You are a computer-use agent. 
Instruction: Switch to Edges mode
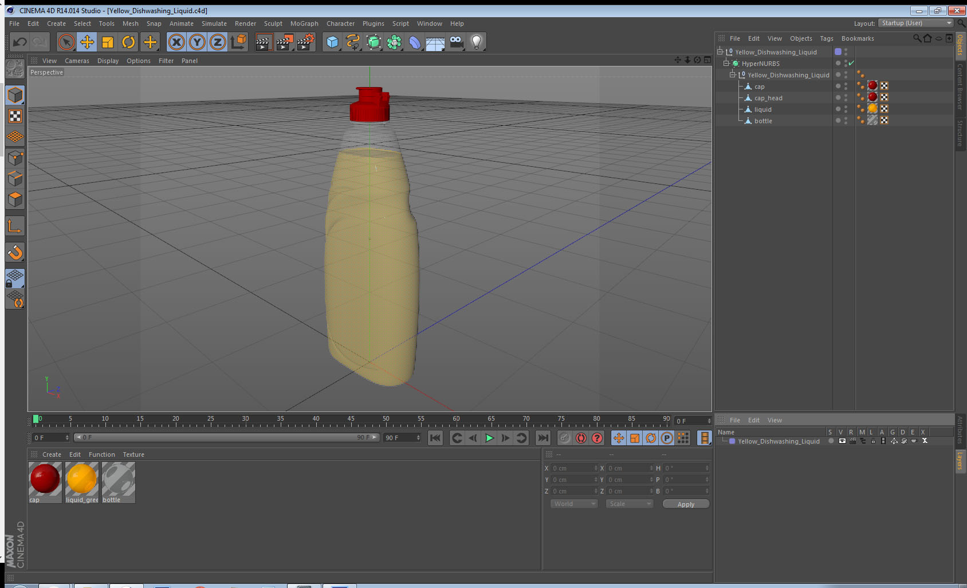point(15,179)
